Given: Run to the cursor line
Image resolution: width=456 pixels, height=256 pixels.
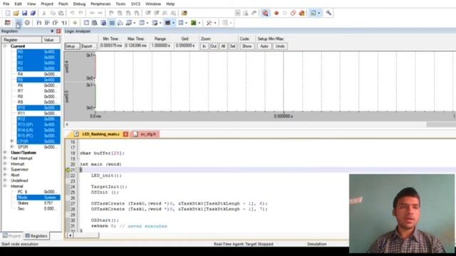Looking at the screenshot, I should click(63, 23).
